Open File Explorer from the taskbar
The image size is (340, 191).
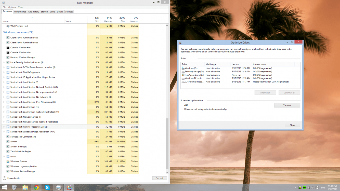25,188
